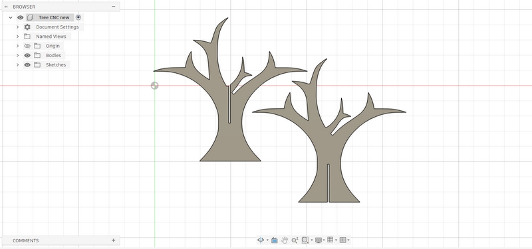Minimize the Browser panel with minus button
The image size is (532, 249).
[x=113, y=7]
